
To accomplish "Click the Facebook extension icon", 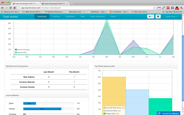I will pyautogui.click(x=172, y=8).
